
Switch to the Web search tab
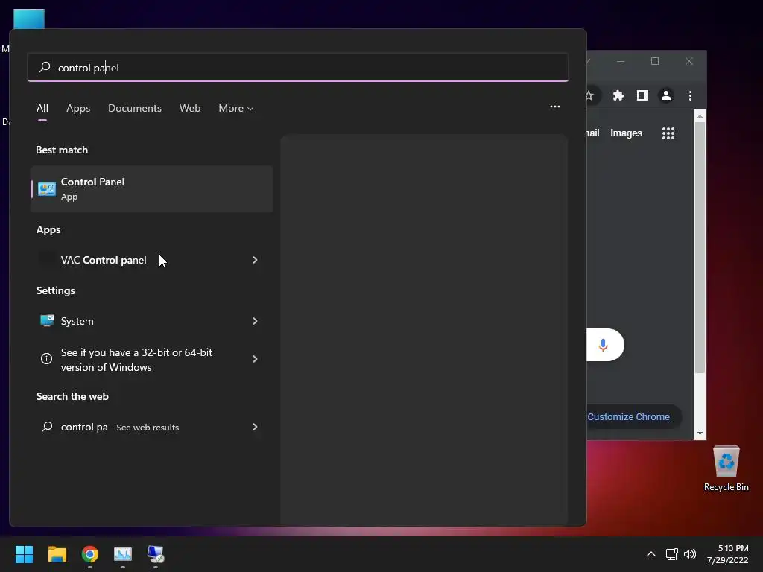[x=190, y=108]
